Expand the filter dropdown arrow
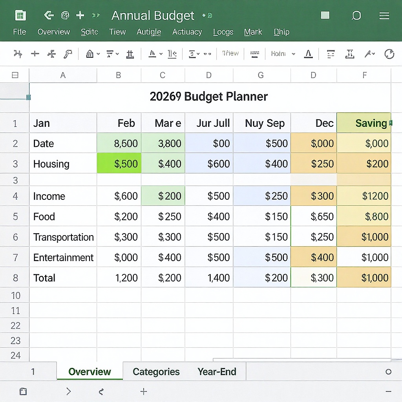Screen dimensions: 402x402 click(x=117, y=54)
